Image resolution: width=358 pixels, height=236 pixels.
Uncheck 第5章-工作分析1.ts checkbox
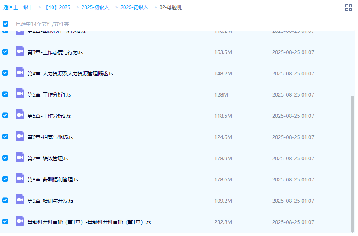click(5, 94)
